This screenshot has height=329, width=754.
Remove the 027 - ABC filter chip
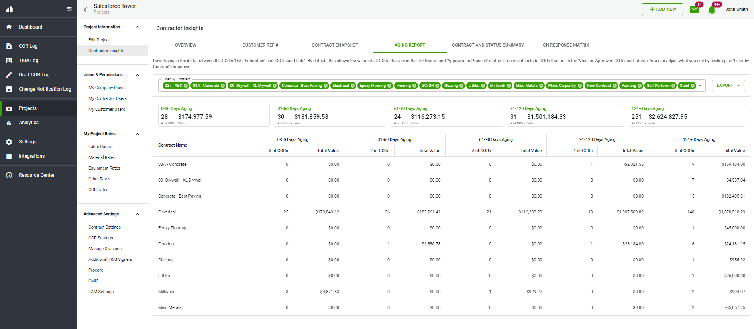coord(186,86)
